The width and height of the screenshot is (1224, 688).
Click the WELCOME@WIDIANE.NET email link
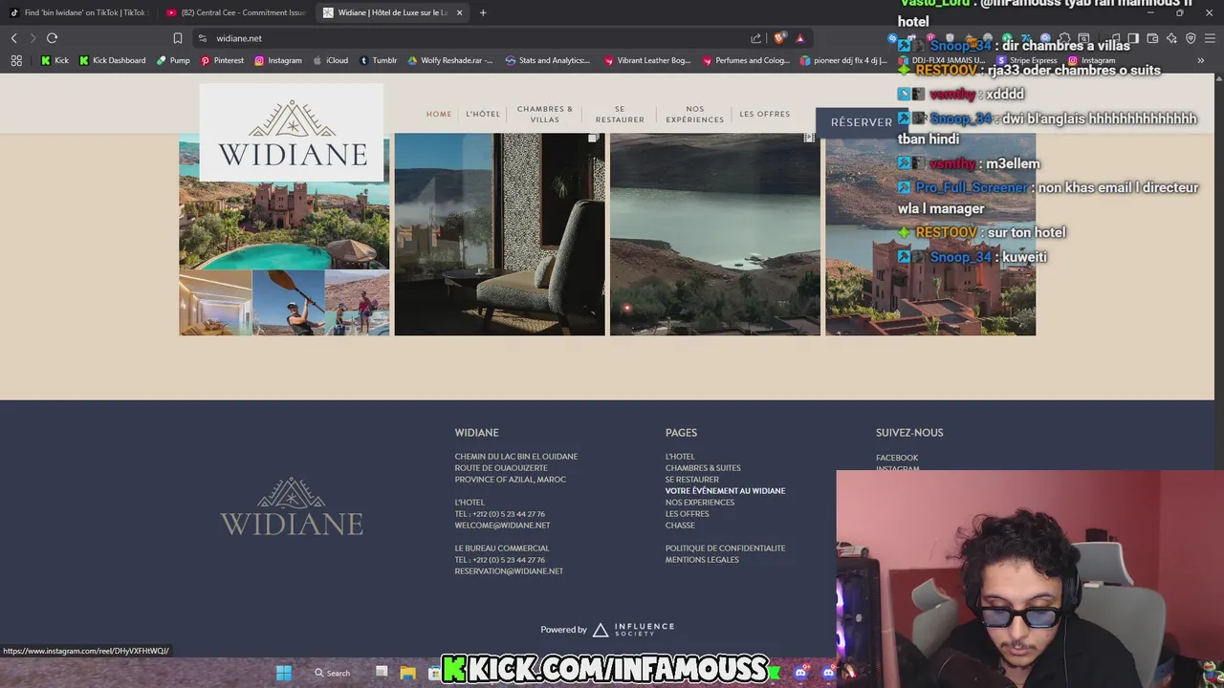click(502, 526)
